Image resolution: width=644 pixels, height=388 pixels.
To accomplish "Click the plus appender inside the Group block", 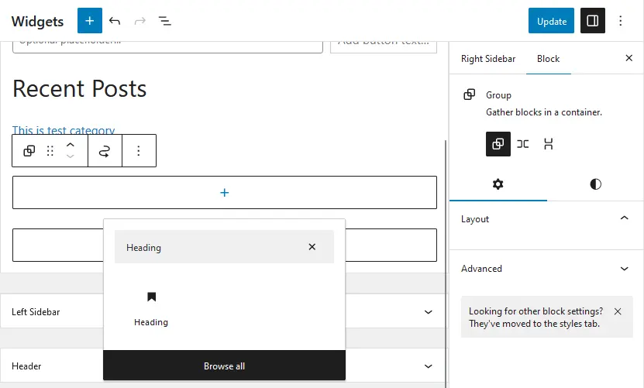I will [x=224, y=192].
